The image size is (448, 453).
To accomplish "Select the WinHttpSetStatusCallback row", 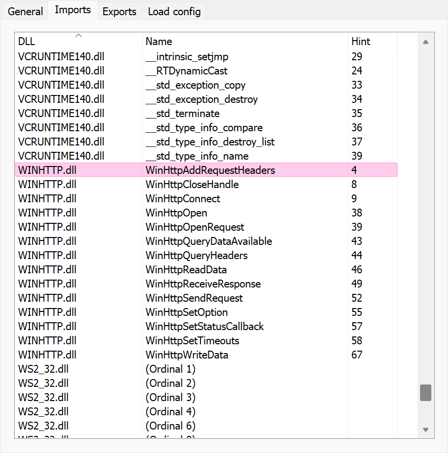I will pos(204,326).
